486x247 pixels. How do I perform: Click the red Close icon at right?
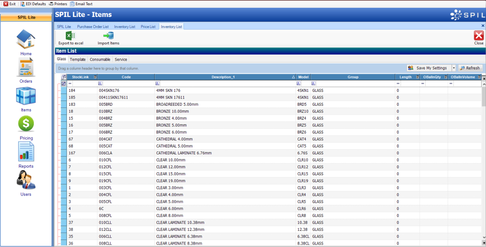pos(479,36)
